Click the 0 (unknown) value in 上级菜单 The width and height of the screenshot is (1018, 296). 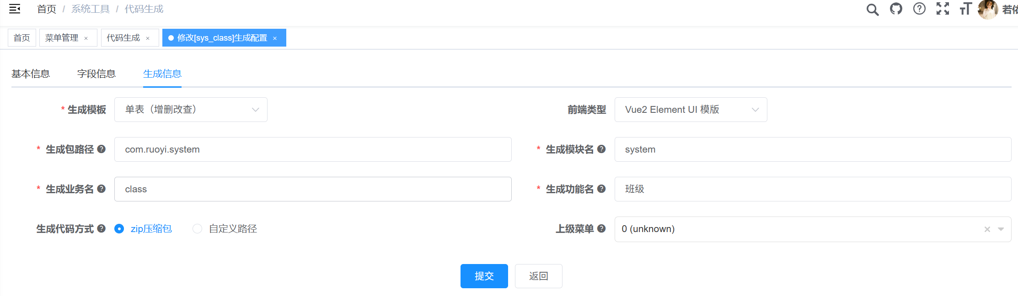coord(648,229)
